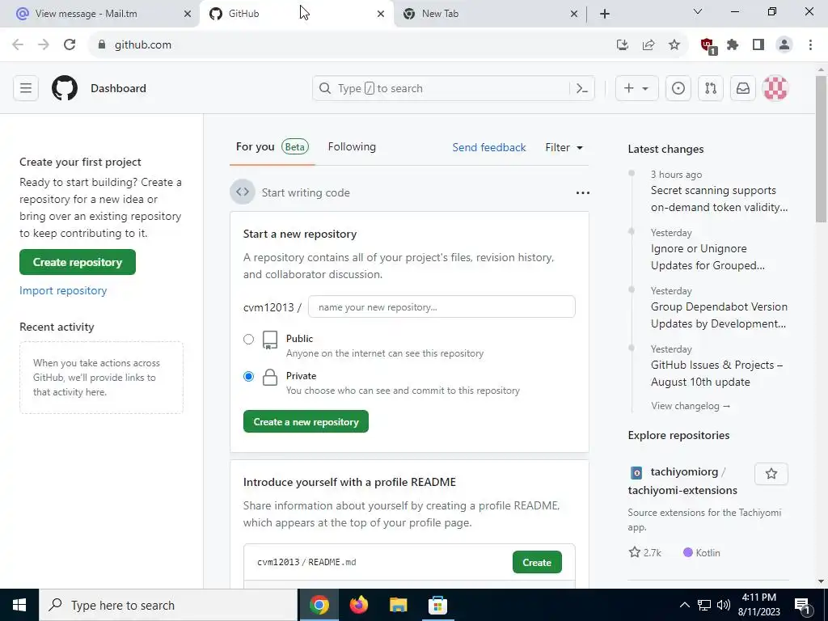Click the share page icon in address bar
This screenshot has width=828, height=621.
click(x=648, y=45)
